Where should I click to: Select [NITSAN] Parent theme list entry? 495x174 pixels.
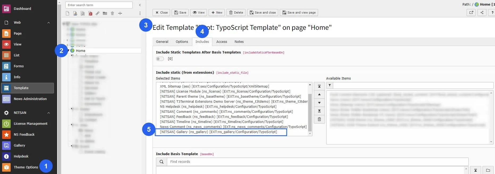pyautogui.click(x=230, y=97)
